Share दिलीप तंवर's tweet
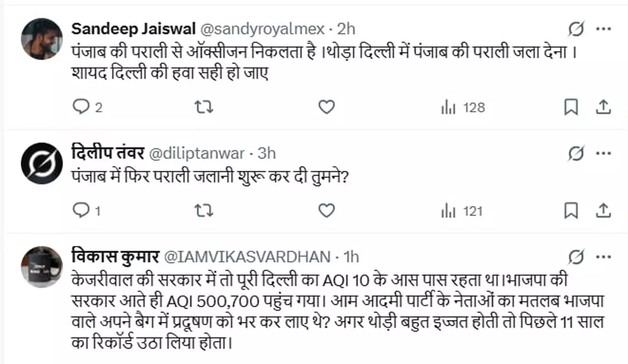Image resolution: width=628 pixels, height=364 pixels. [603, 211]
